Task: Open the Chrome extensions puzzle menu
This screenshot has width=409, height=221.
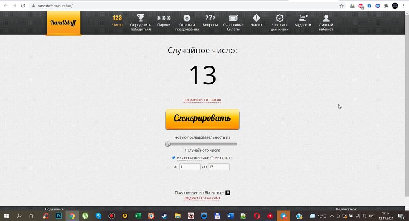Action: pyautogui.click(x=386, y=6)
